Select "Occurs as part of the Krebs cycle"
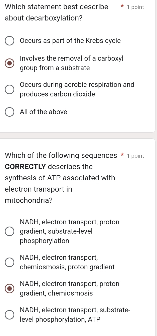 pos(9,41)
